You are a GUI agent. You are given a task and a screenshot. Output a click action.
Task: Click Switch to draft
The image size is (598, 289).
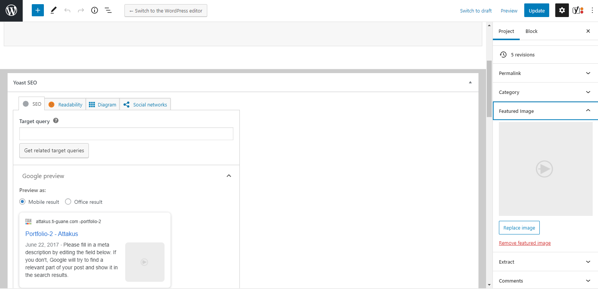click(476, 11)
